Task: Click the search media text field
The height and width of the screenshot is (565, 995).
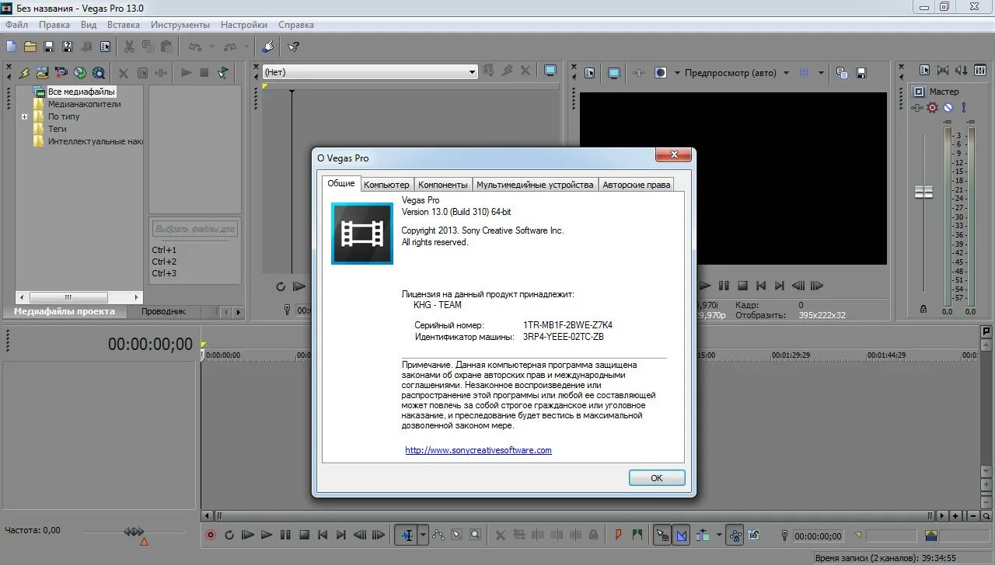Action: (x=194, y=229)
